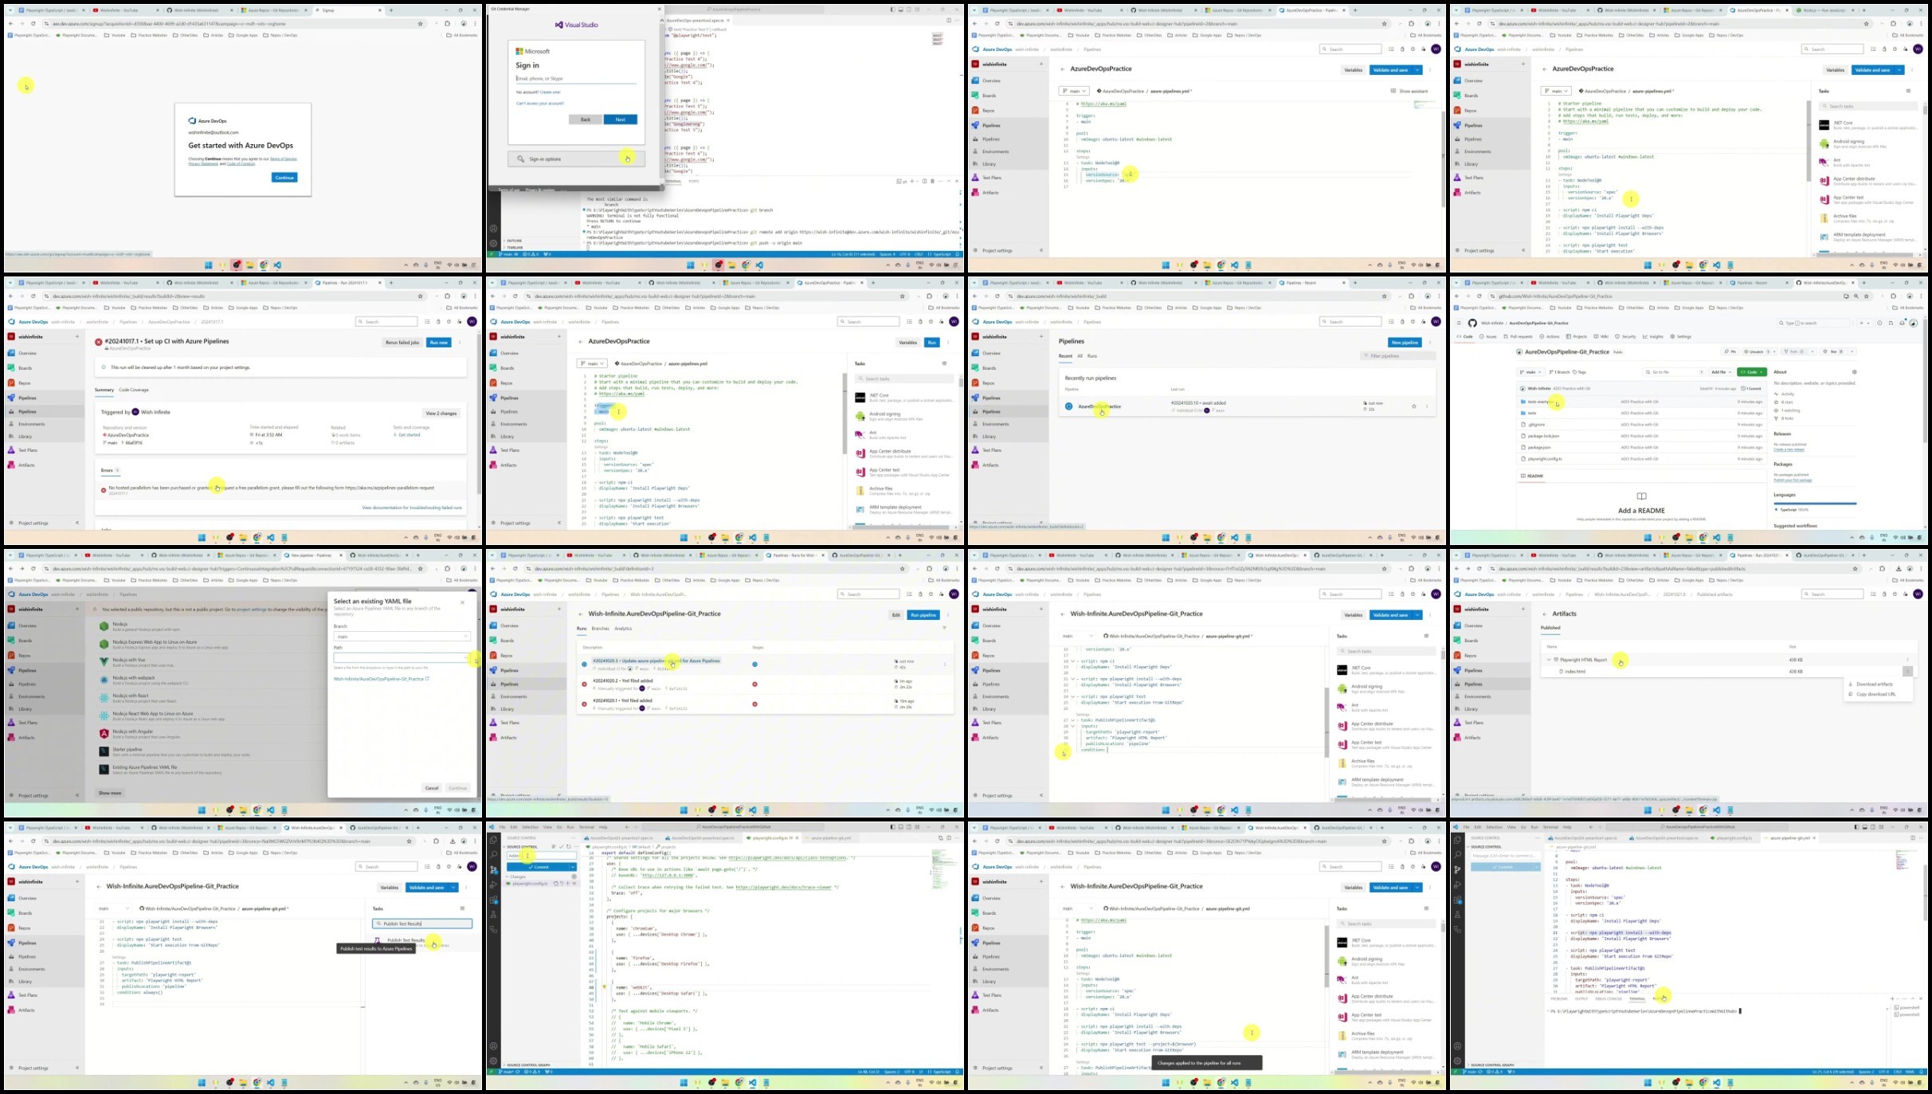Choose Download artifacts in the Artifacts context menu
This screenshot has height=1094, width=1932.
(x=1874, y=684)
